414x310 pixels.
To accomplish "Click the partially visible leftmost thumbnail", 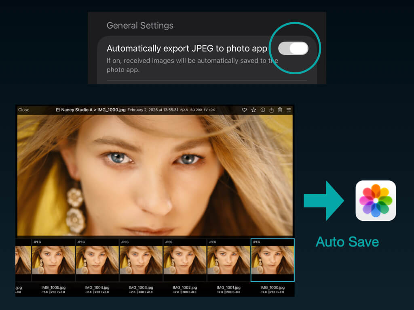I will pos(23,260).
